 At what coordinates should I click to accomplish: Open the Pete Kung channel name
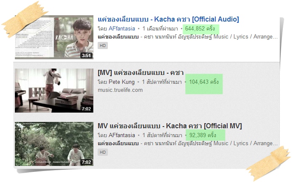pos(121,82)
